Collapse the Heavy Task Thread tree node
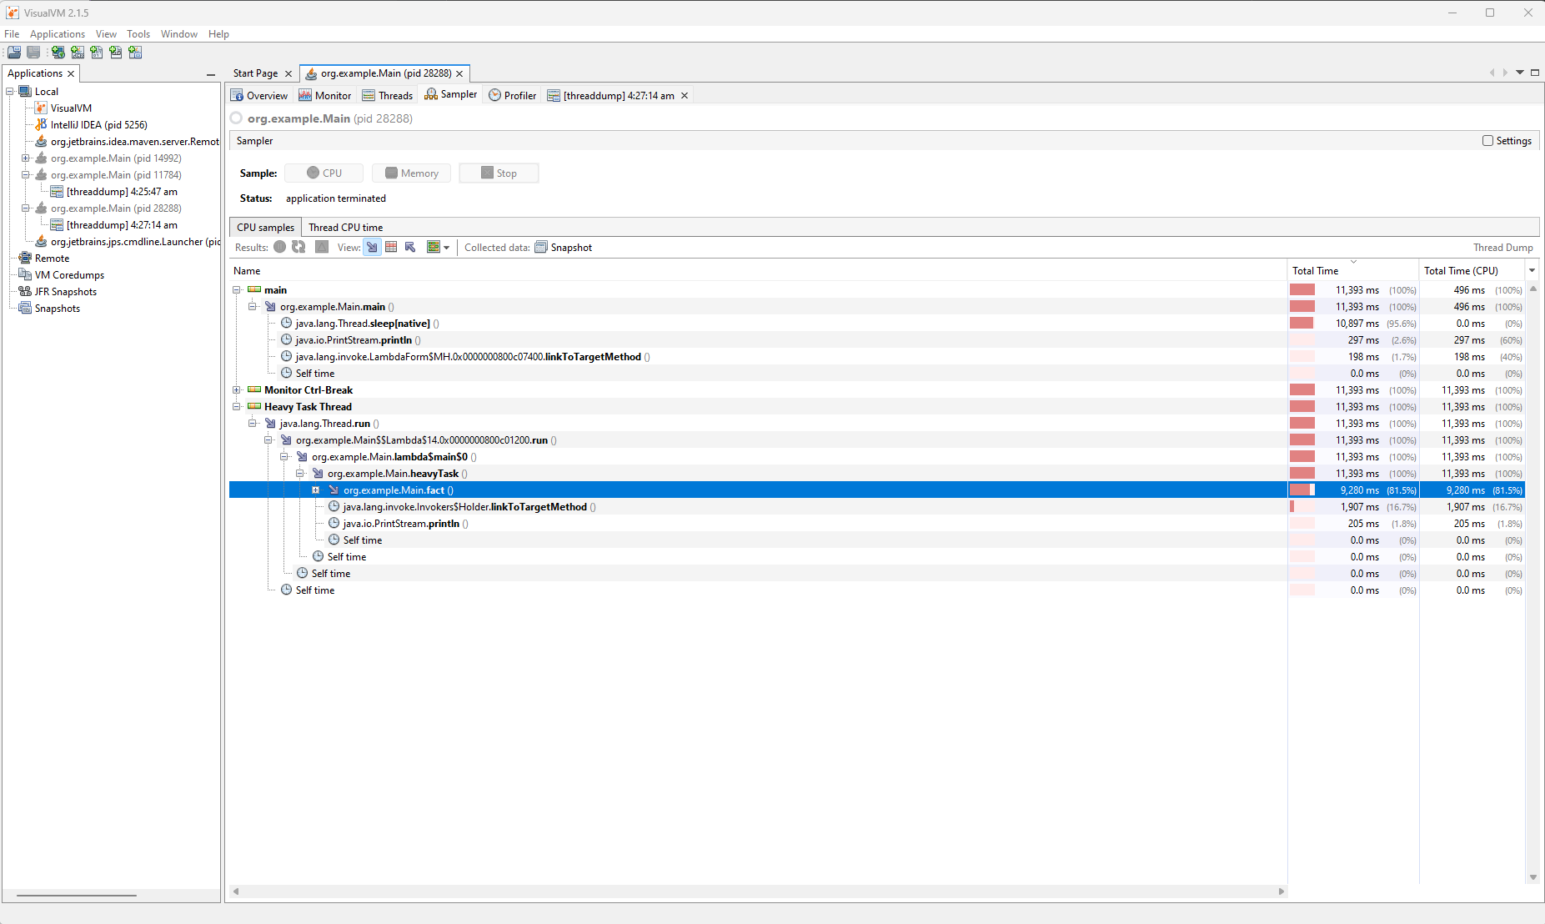The image size is (1545, 924). (x=238, y=406)
